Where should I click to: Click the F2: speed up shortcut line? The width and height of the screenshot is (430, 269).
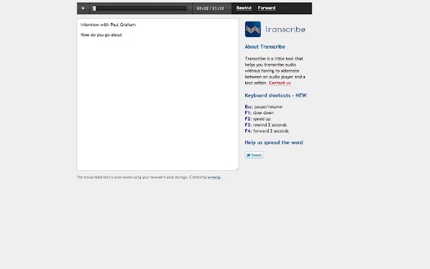click(257, 119)
